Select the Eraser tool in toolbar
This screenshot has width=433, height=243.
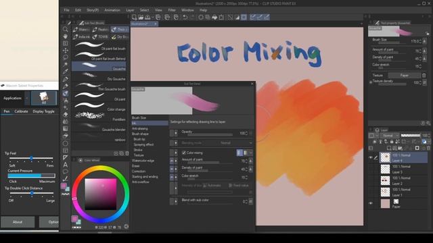[66, 115]
